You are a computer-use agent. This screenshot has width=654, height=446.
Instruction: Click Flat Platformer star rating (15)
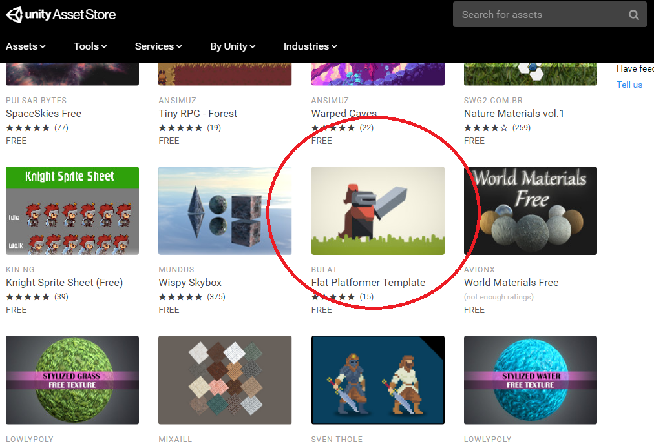pos(343,297)
